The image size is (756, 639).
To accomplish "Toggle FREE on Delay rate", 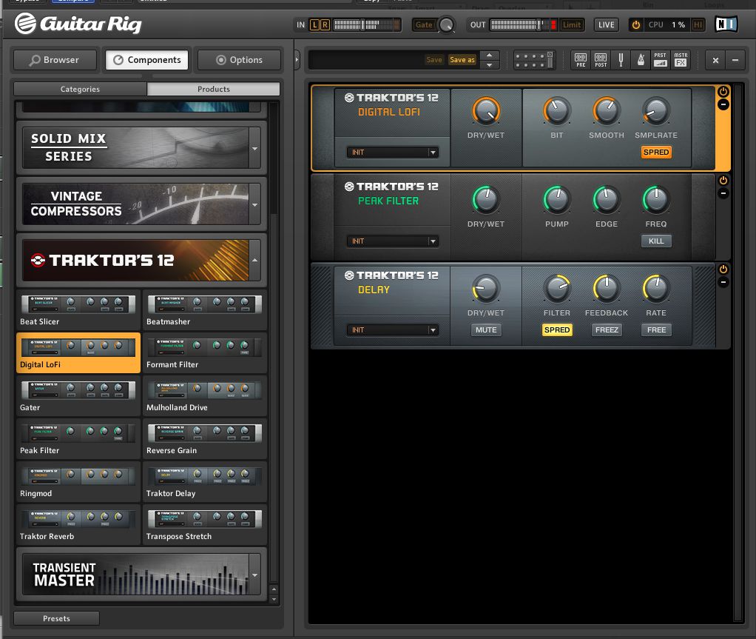I will coord(656,329).
